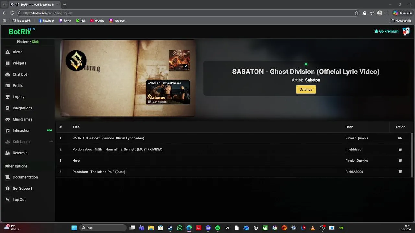Open a new browser tab
The image size is (415, 233).
65,4
